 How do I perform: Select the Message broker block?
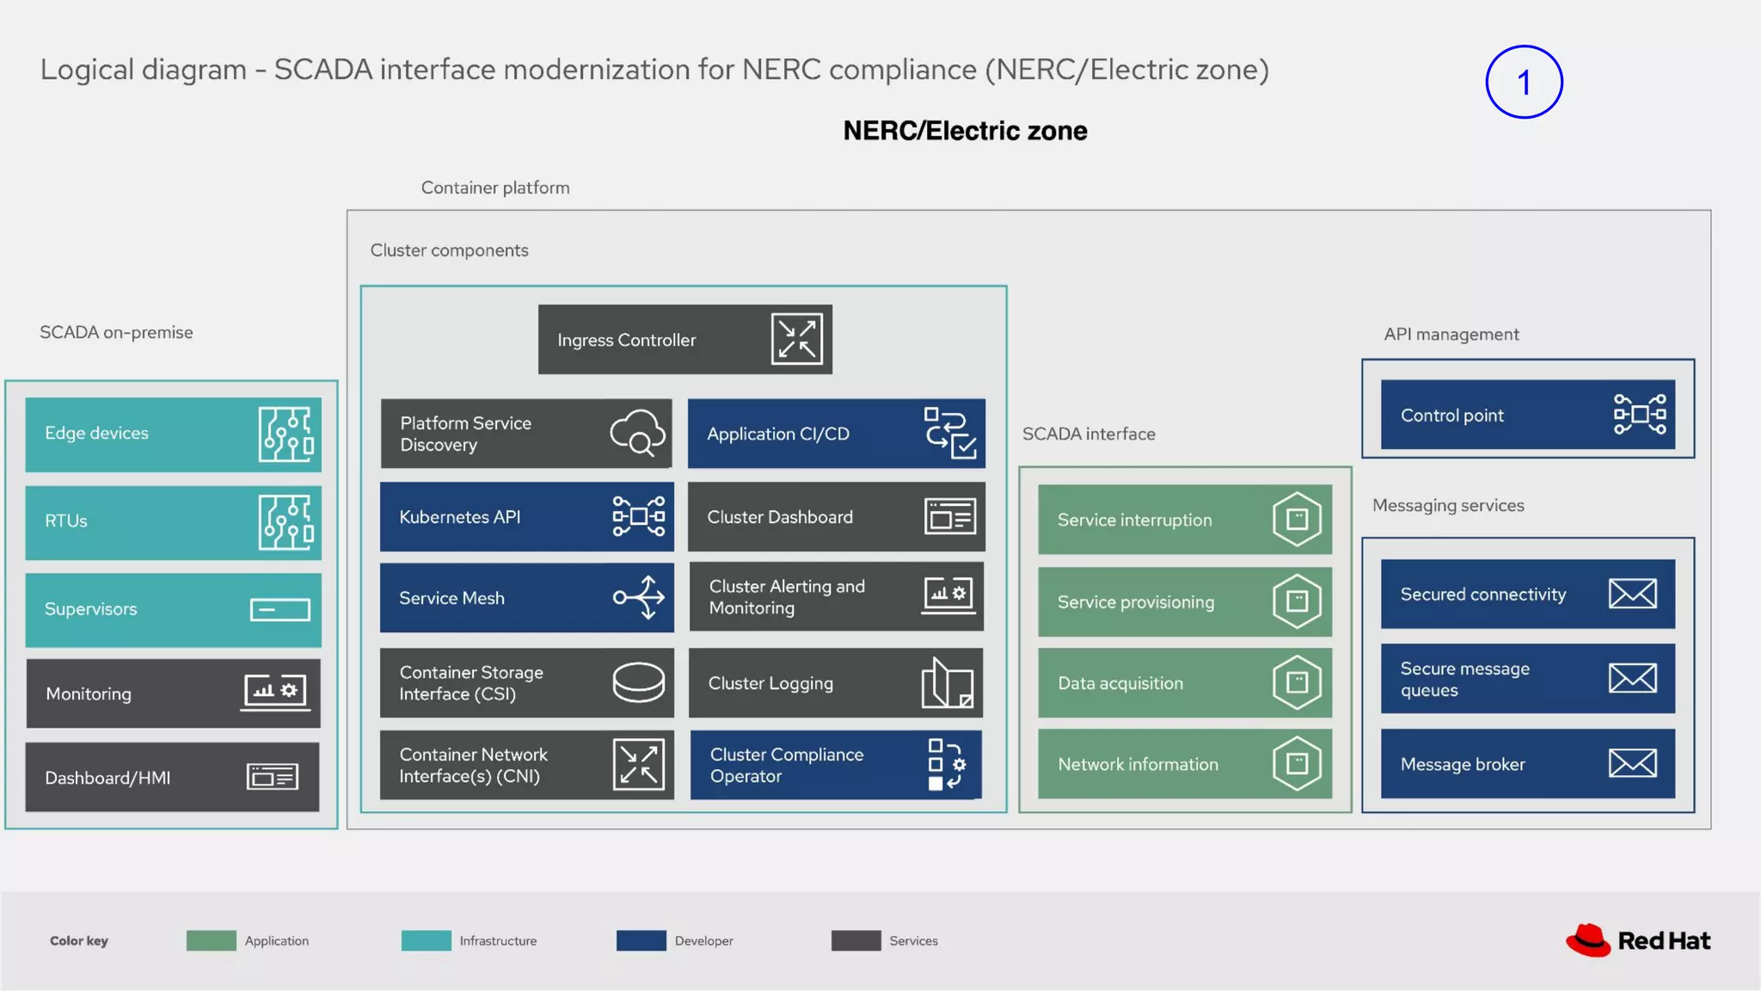(x=1527, y=764)
